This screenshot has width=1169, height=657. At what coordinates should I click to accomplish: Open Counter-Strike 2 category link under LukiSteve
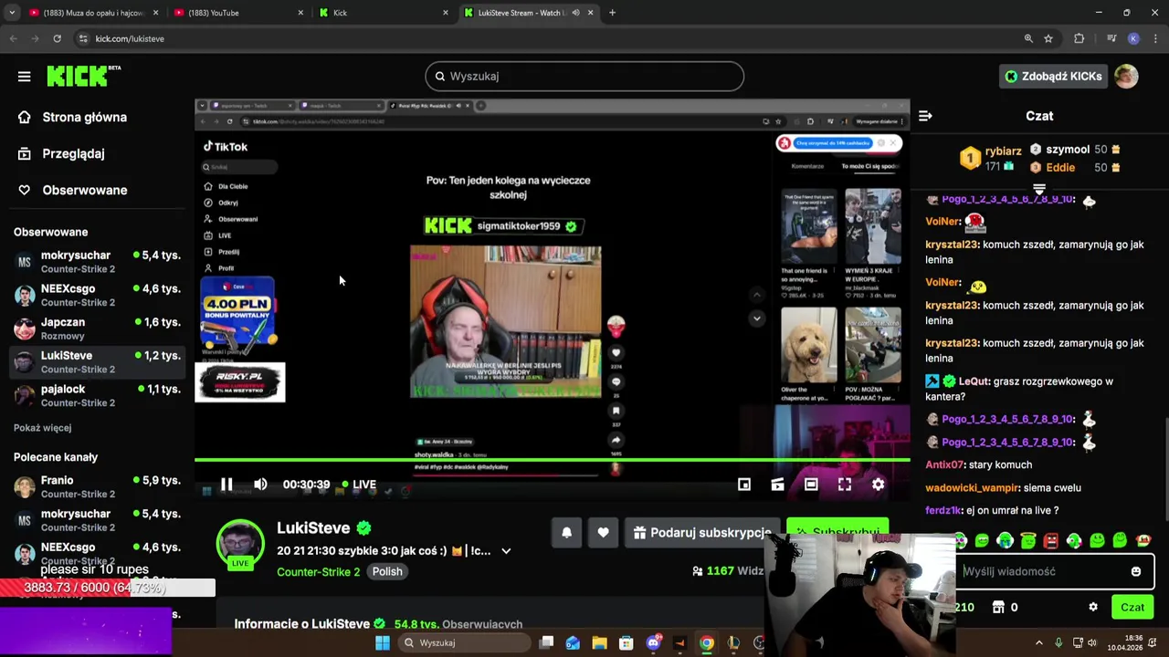tap(318, 571)
